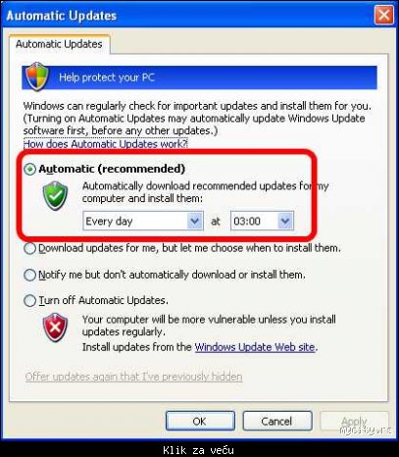
Task: Click Offer updates again that I've previously hidden
Action: point(133,377)
